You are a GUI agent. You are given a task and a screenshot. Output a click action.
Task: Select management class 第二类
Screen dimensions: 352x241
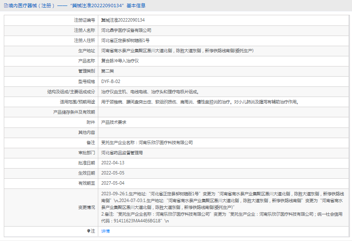tap(108, 71)
